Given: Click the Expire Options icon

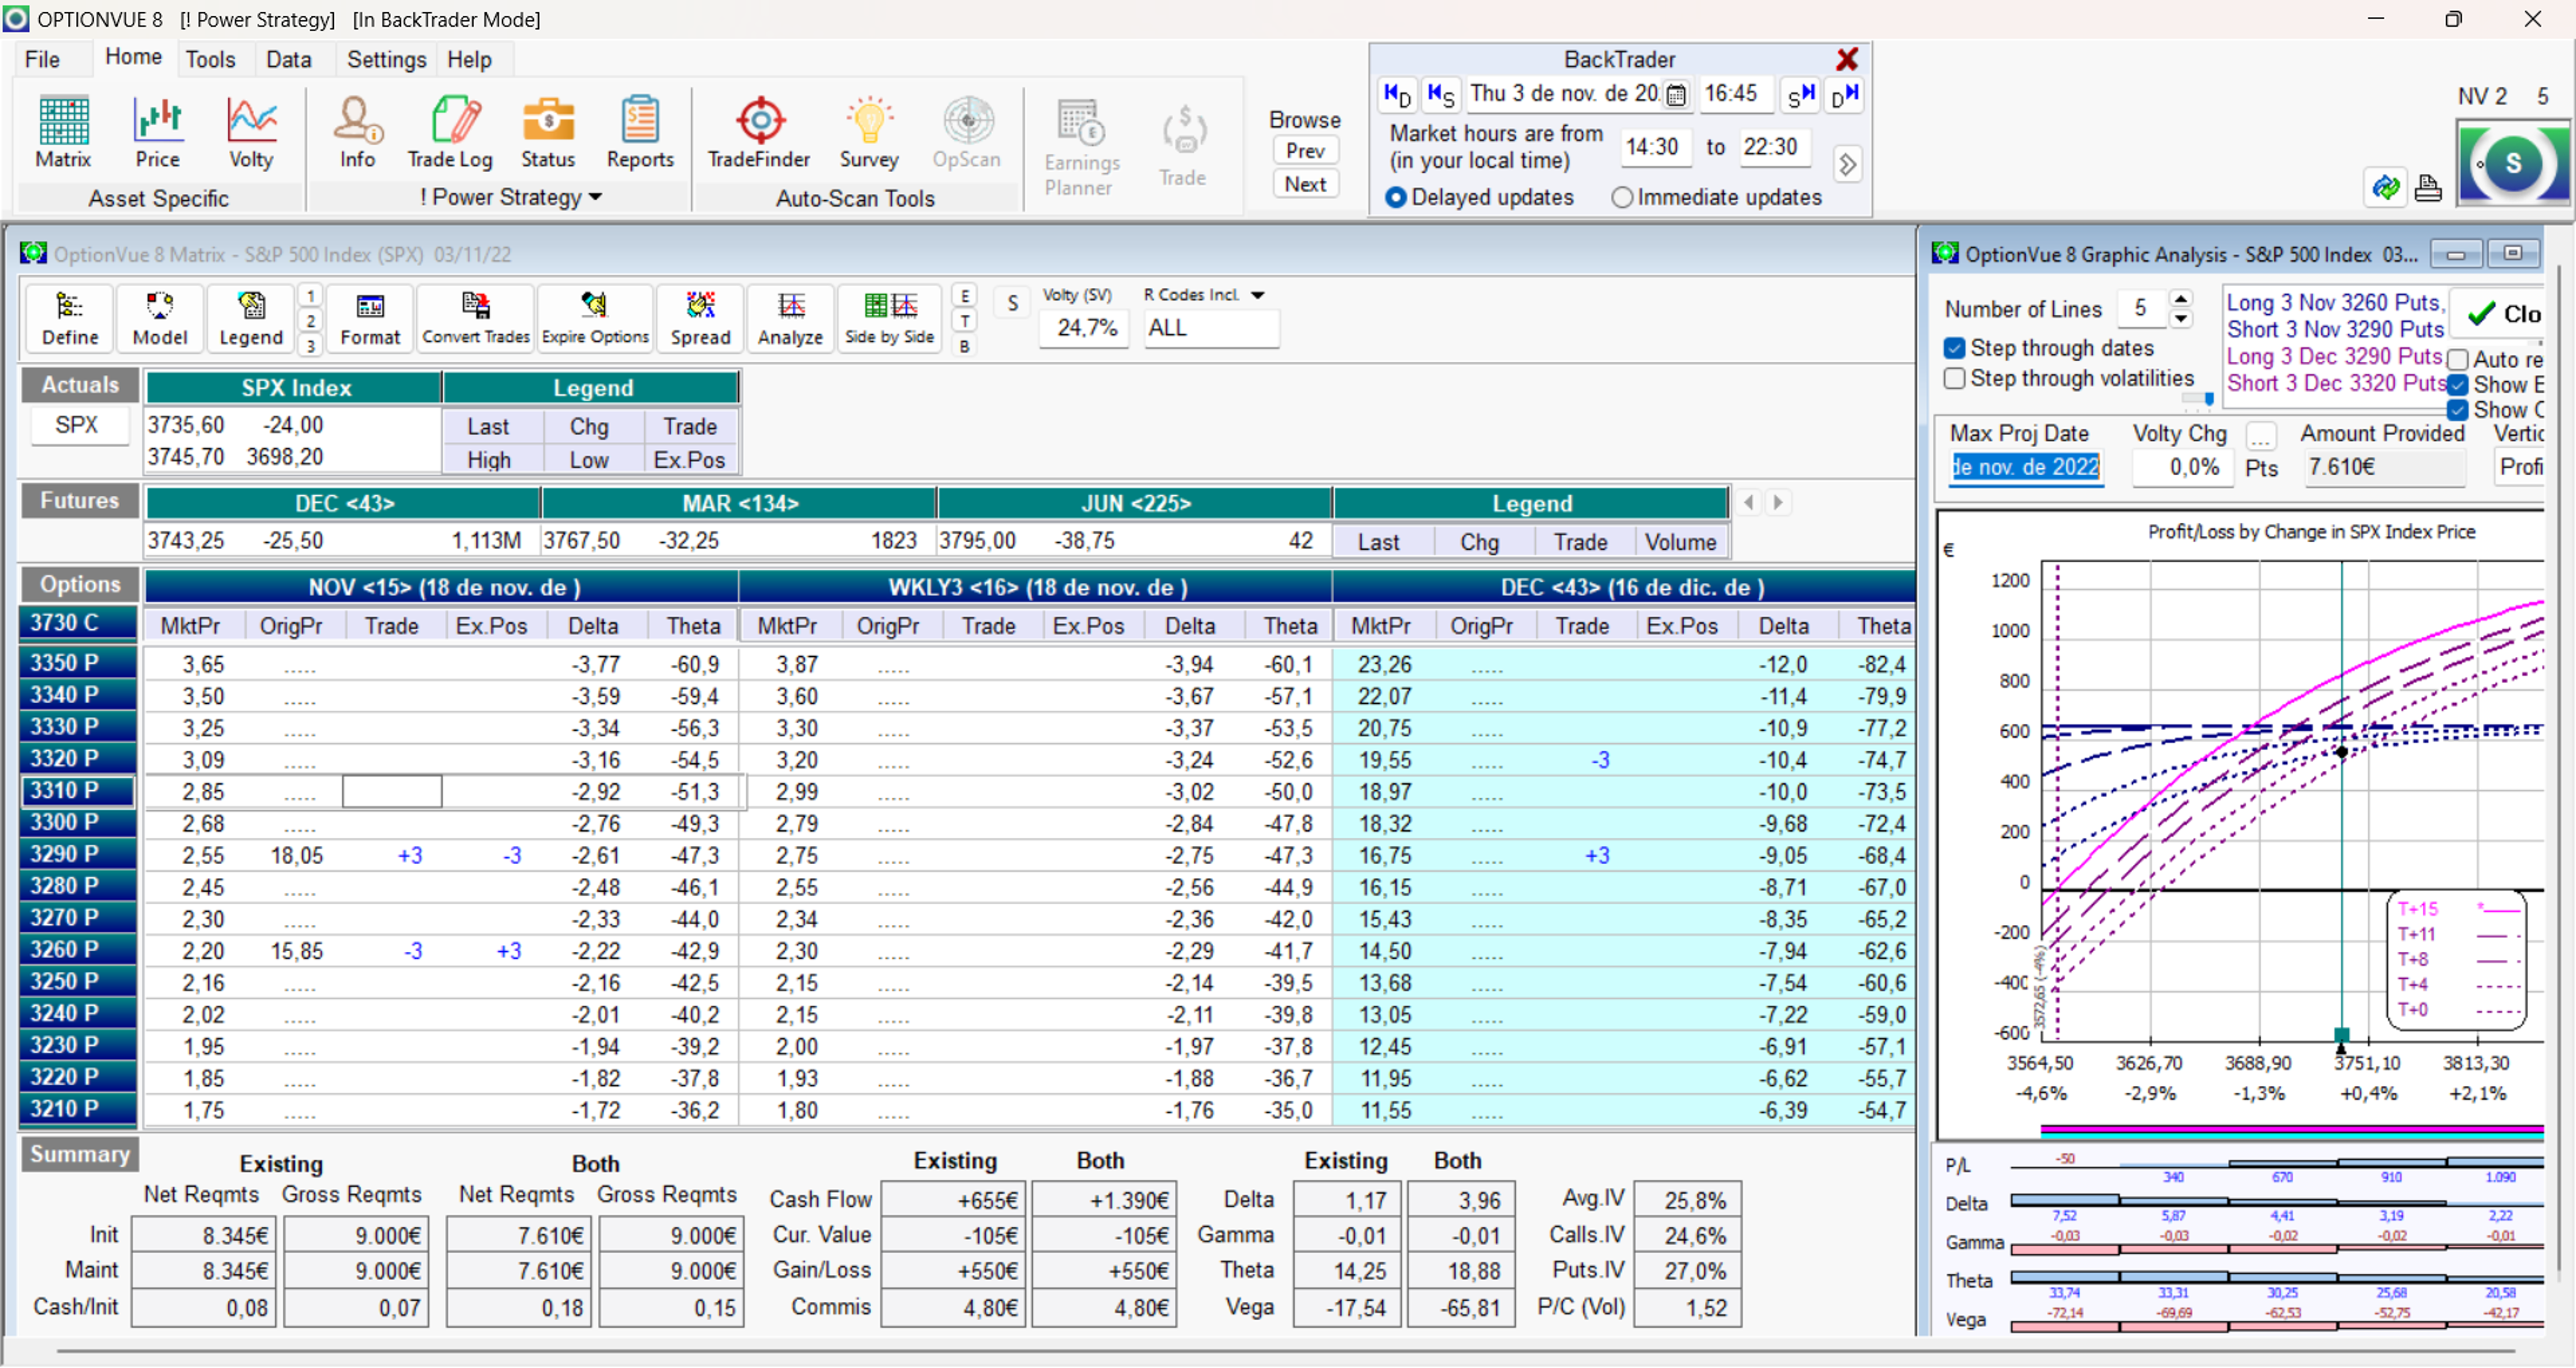Looking at the screenshot, I should [595, 318].
